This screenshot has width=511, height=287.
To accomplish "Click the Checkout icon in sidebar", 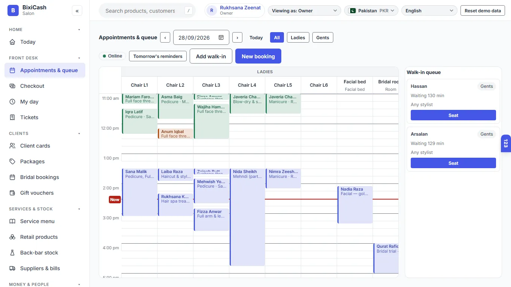I will [x=12, y=86].
